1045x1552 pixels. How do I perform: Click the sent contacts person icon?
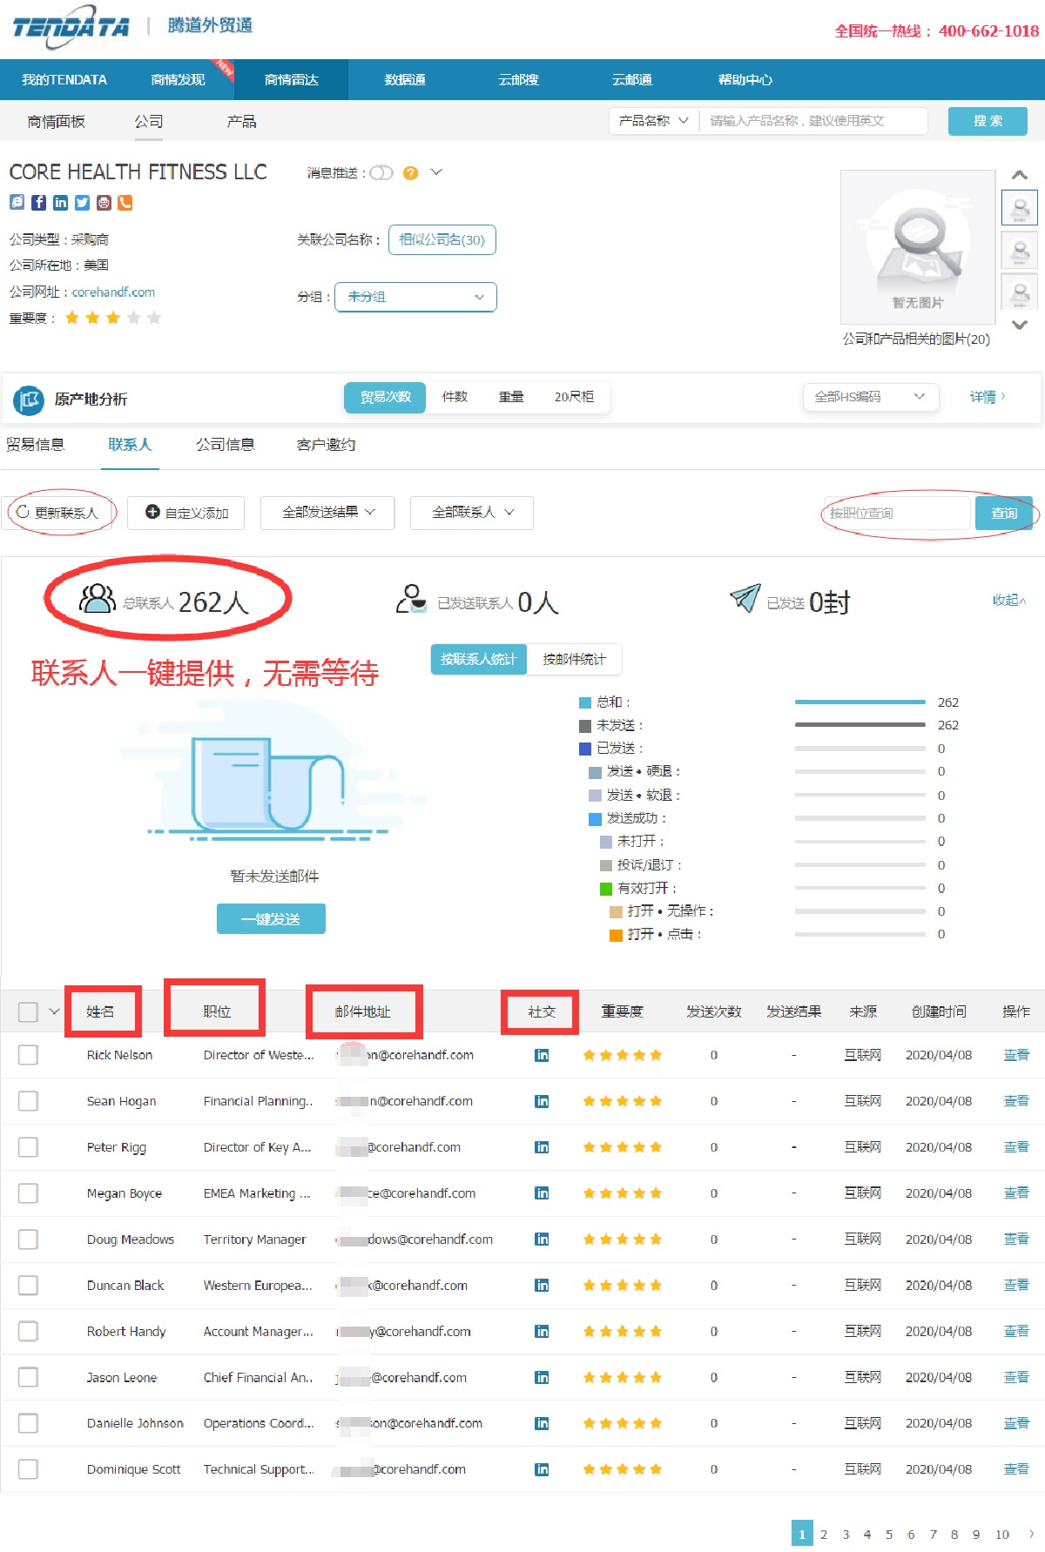(411, 599)
